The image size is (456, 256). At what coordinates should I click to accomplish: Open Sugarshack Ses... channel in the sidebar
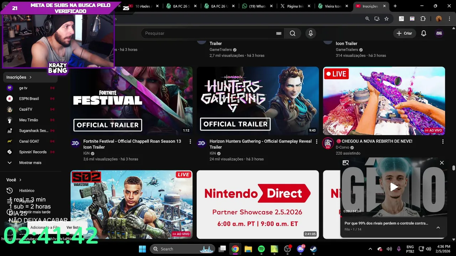pyautogui.click(x=31, y=130)
